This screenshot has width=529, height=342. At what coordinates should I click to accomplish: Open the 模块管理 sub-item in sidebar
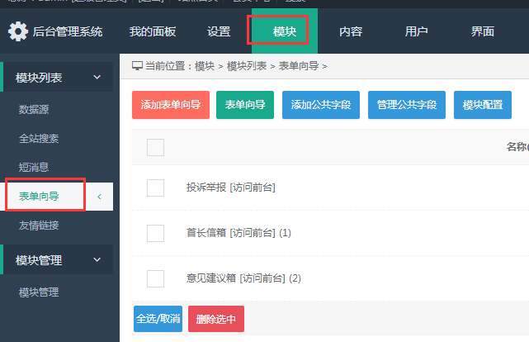(x=39, y=292)
